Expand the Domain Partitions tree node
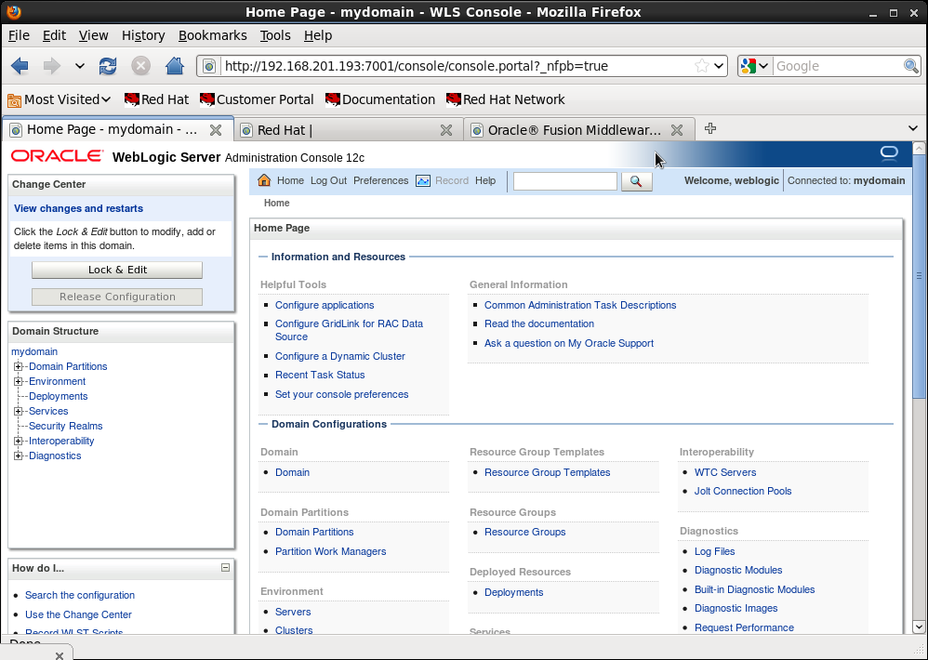The height and width of the screenshot is (660, 928). click(19, 366)
